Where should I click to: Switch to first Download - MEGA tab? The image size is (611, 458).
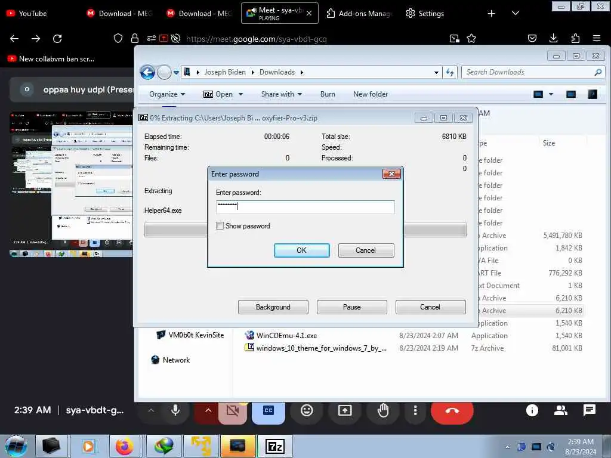pos(119,13)
